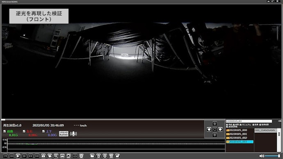Select folder 20220105_001
This screenshot has width=283, height=159.
click(240, 134)
